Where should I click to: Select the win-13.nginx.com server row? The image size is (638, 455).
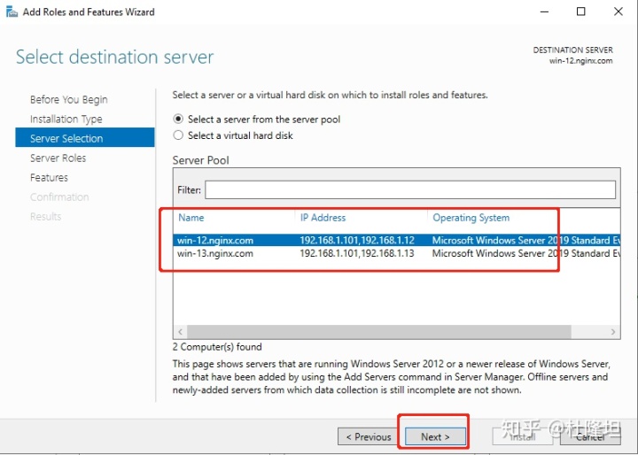pyautogui.click(x=397, y=253)
